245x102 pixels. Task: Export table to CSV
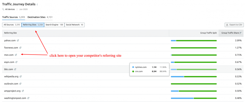(234, 25)
